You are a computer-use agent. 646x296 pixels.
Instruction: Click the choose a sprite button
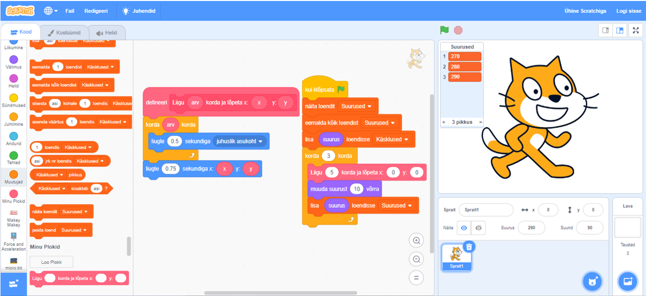tap(592, 281)
